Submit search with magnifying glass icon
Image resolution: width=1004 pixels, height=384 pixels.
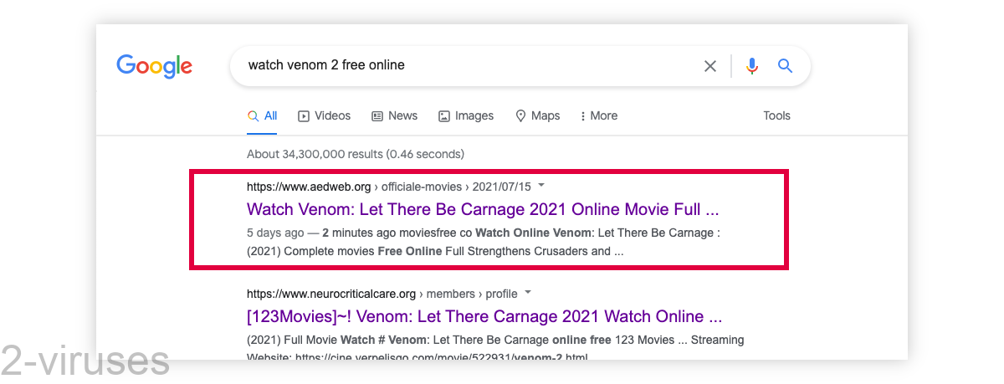785,65
